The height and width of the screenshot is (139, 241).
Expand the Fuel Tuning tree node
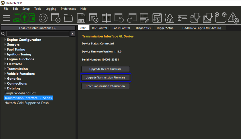[5, 49]
